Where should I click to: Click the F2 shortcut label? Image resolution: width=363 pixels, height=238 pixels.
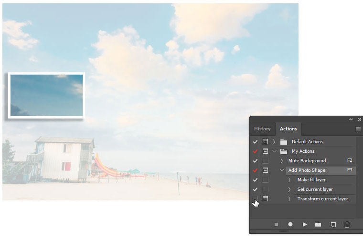(x=350, y=160)
